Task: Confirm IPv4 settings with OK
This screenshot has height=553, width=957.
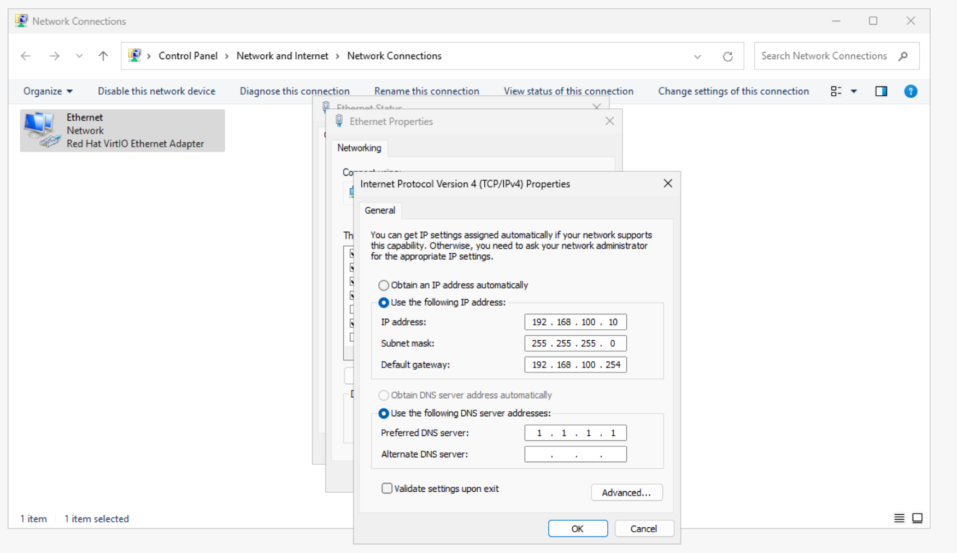Action: coord(578,529)
